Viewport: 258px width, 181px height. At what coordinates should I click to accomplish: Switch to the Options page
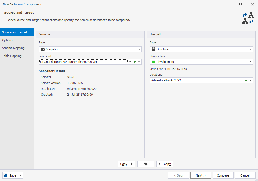(x=7, y=40)
